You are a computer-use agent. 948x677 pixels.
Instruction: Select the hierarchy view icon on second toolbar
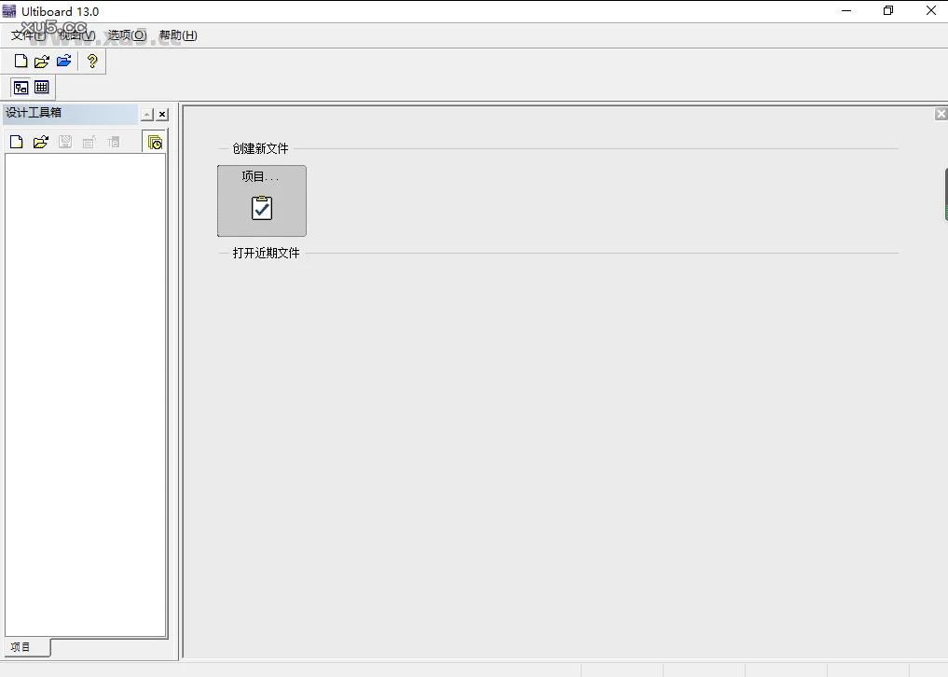[x=21, y=87]
